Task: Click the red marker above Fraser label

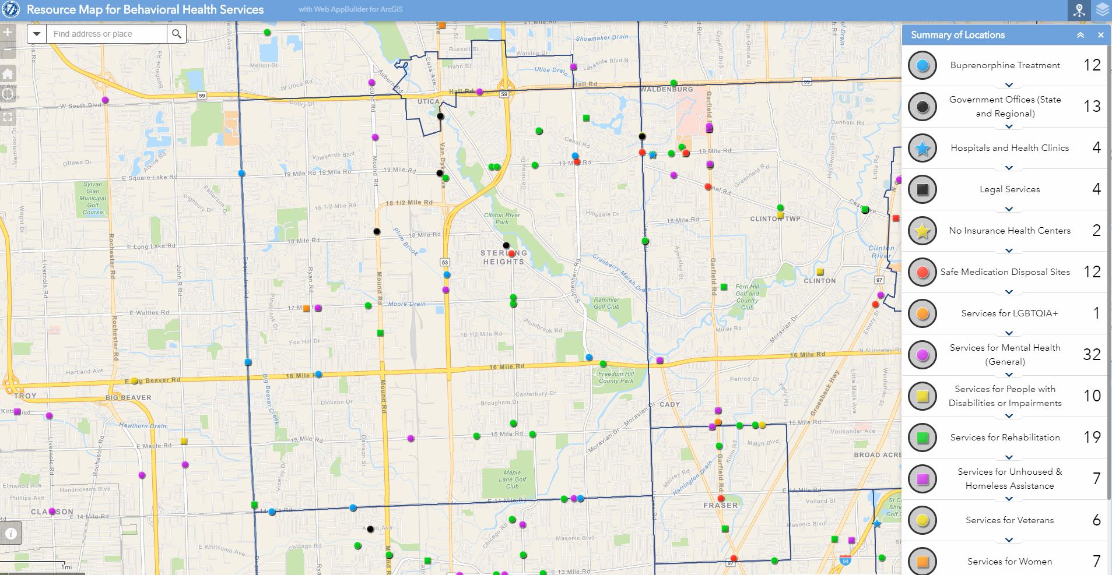Action: (721, 499)
